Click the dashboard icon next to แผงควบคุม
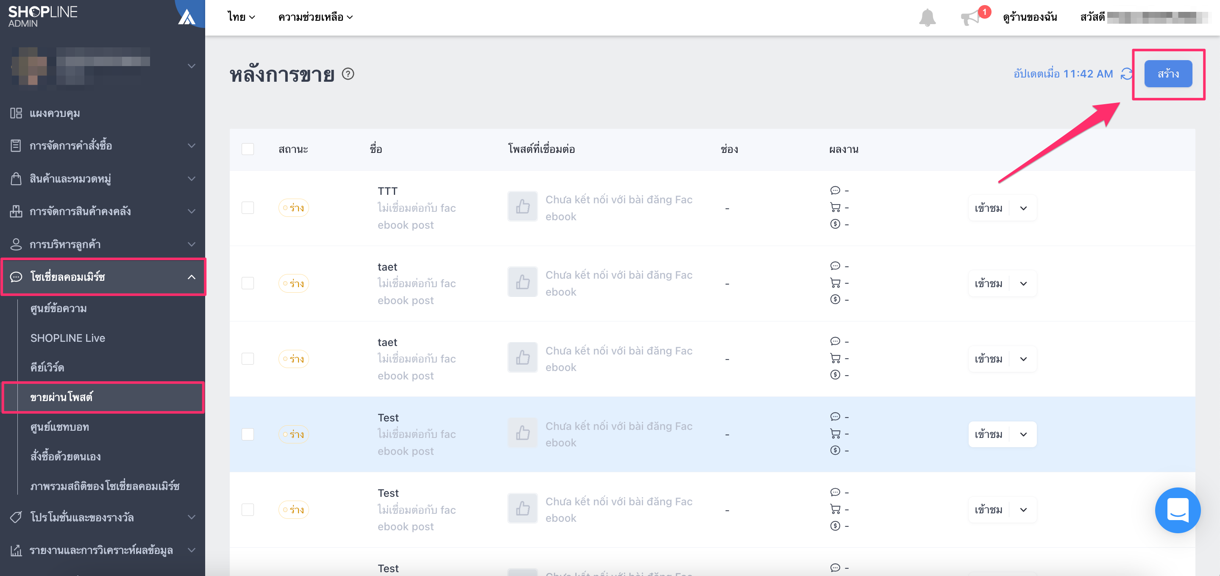Viewport: 1220px width, 576px height. pyautogui.click(x=16, y=113)
